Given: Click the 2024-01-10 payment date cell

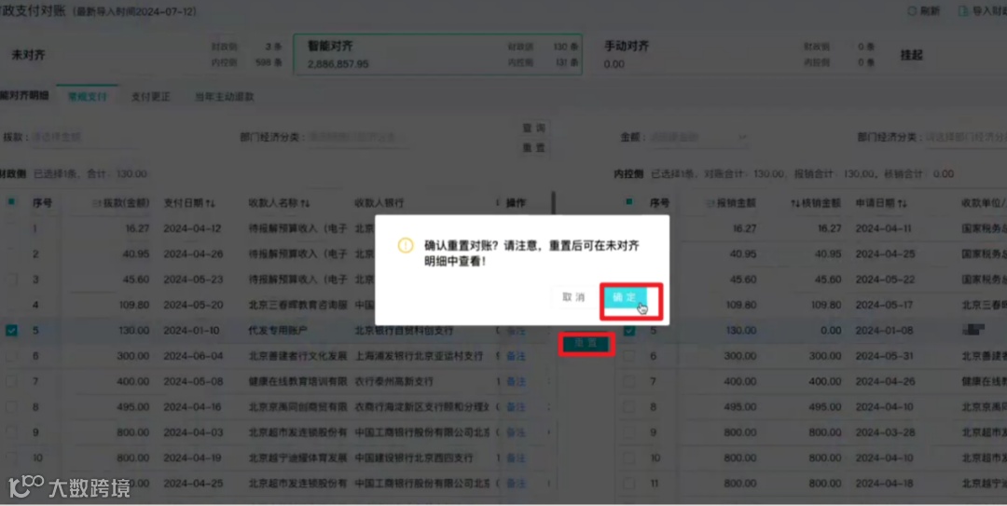Looking at the screenshot, I should click(191, 330).
